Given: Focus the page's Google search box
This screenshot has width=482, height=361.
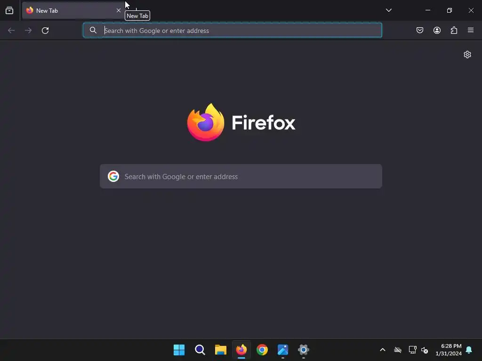Looking at the screenshot, I should pyautogui.click(x=241, y=177).
